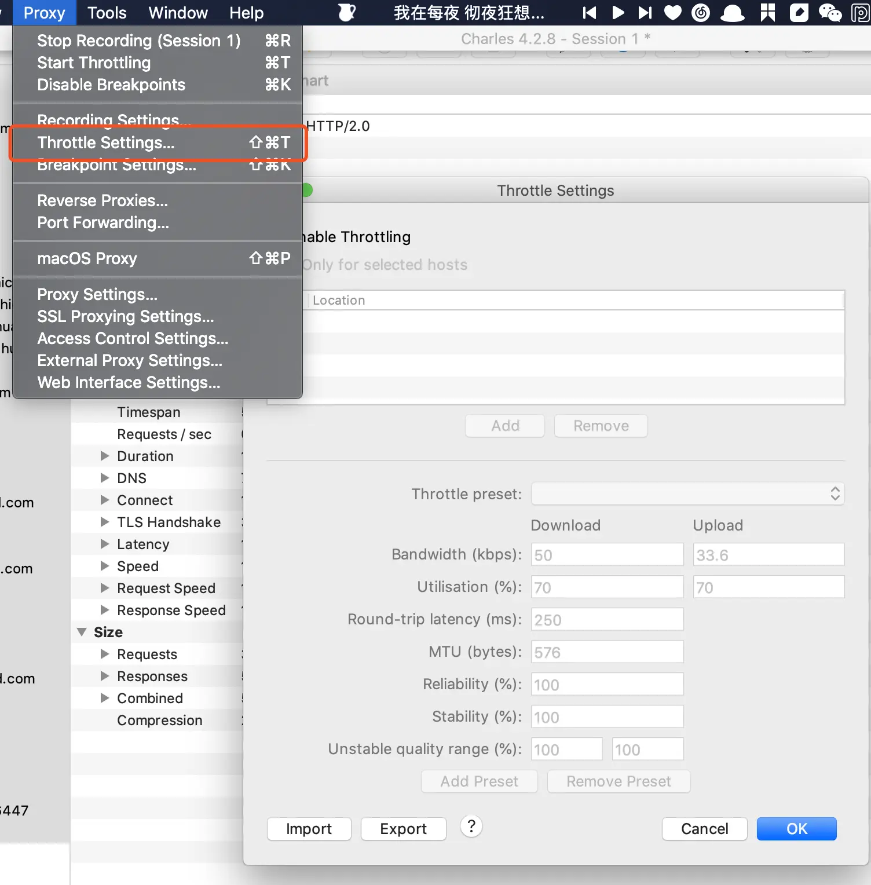Open the Tools menu

point(107,13)
